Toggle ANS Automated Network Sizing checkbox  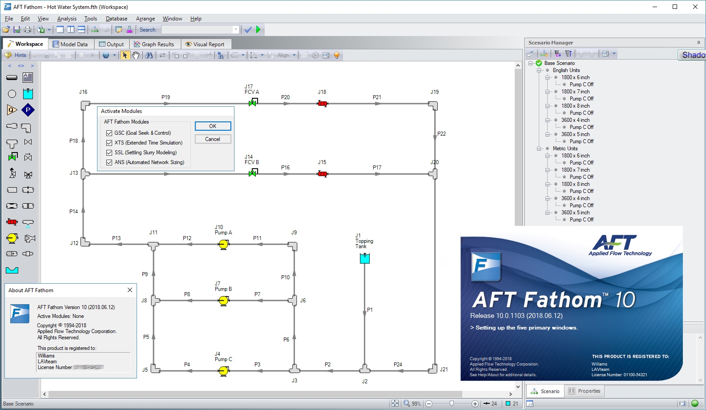(x=109, y=162)
